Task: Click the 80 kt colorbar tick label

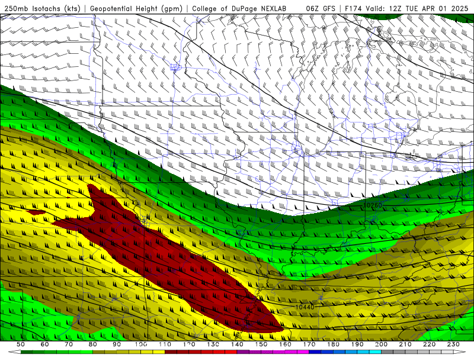Action: click(x=92, y=344)
